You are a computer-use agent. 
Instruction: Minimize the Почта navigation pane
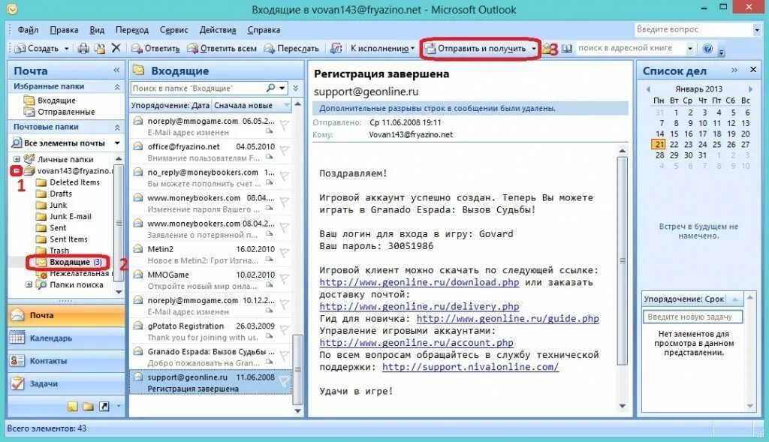pyautogui.click(x=116, y=71)
